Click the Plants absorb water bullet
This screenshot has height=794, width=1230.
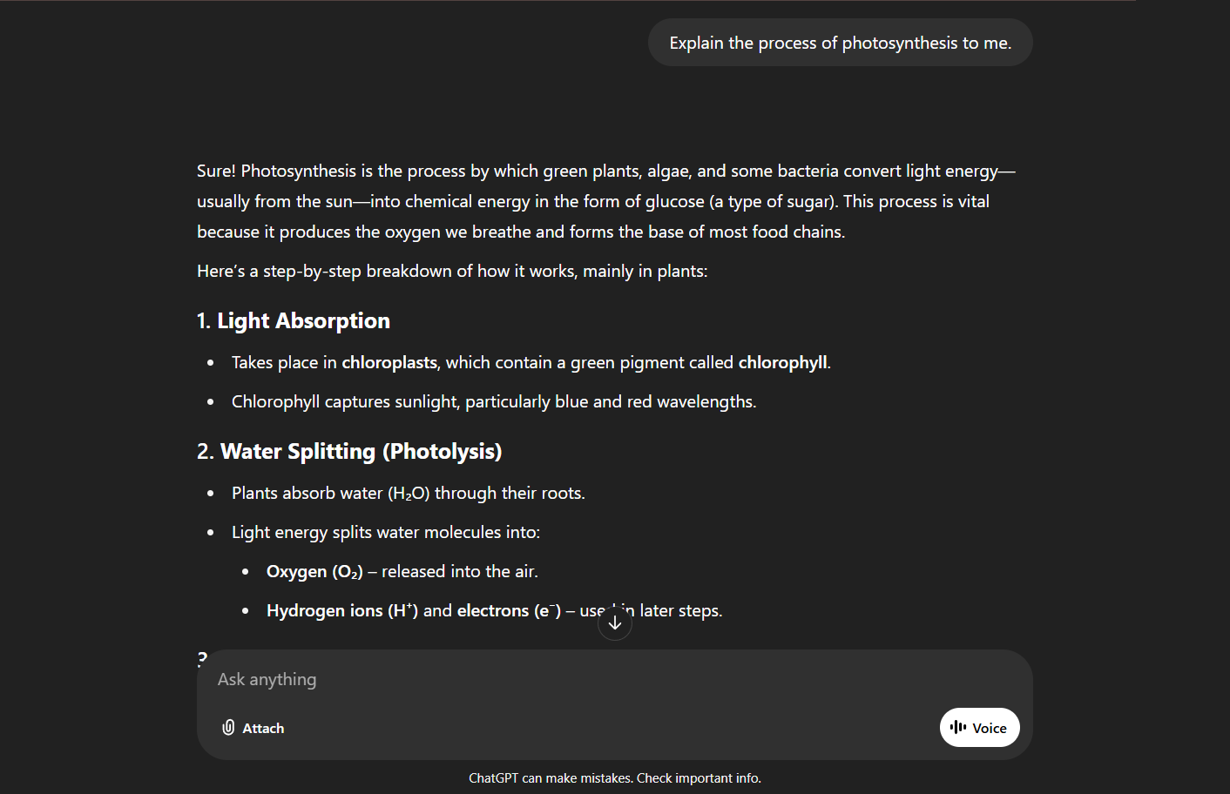click(x=408, y=494)
